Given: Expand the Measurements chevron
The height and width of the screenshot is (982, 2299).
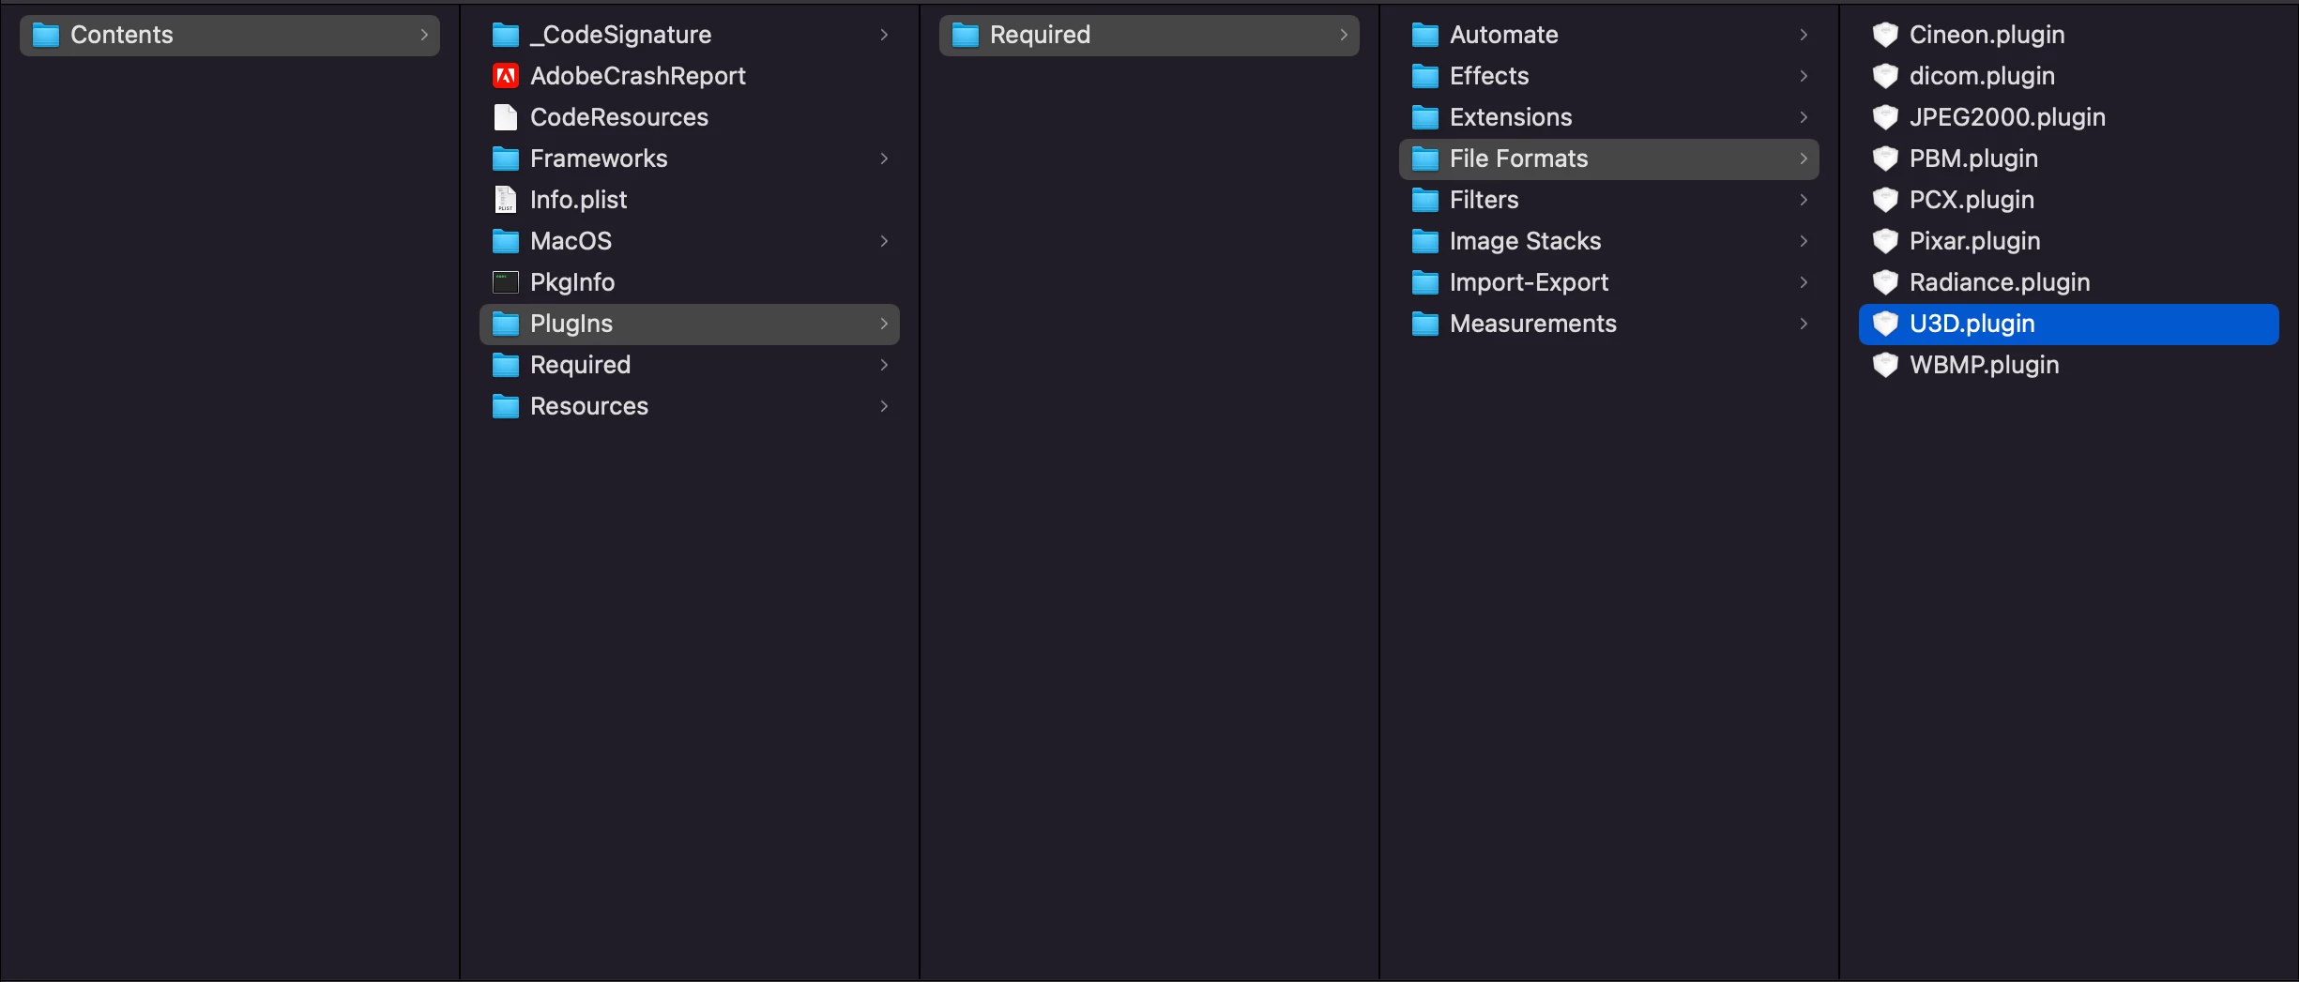Looking at the screenshot, I should click(x=1804, y=324).
